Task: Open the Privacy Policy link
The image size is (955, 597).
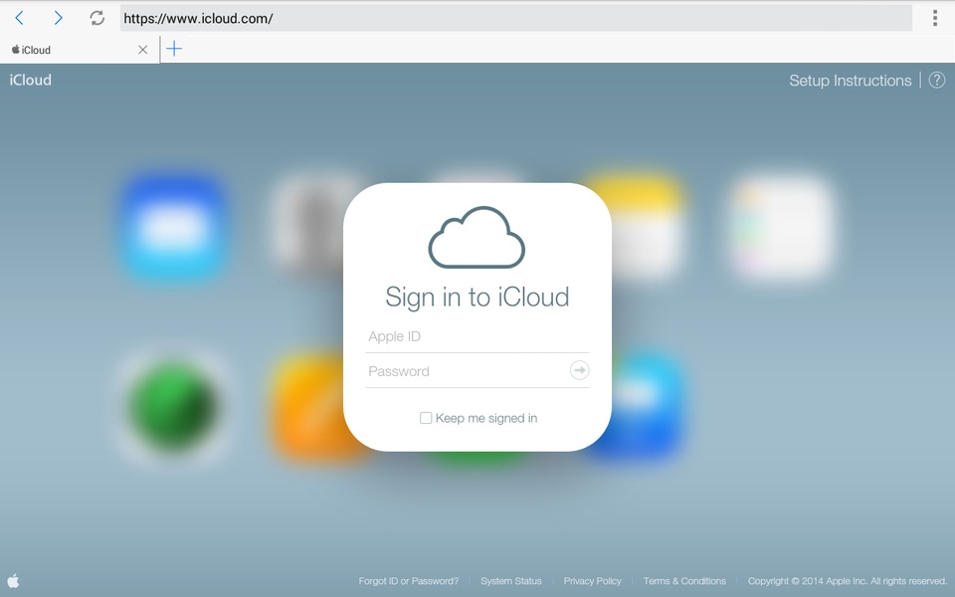Action: coord(592,581)
